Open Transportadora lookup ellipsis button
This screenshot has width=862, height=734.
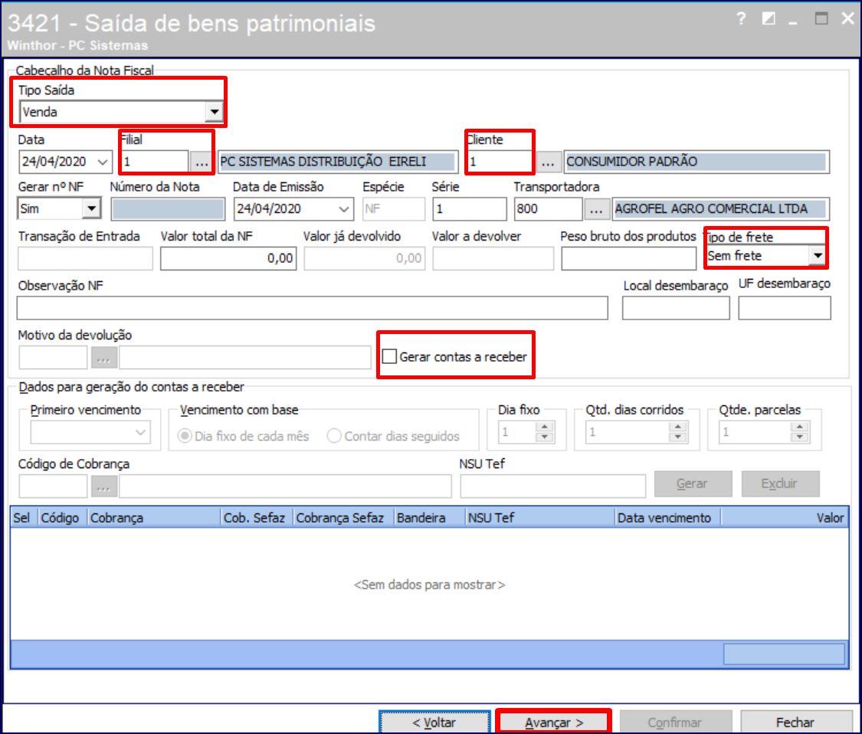596,209
